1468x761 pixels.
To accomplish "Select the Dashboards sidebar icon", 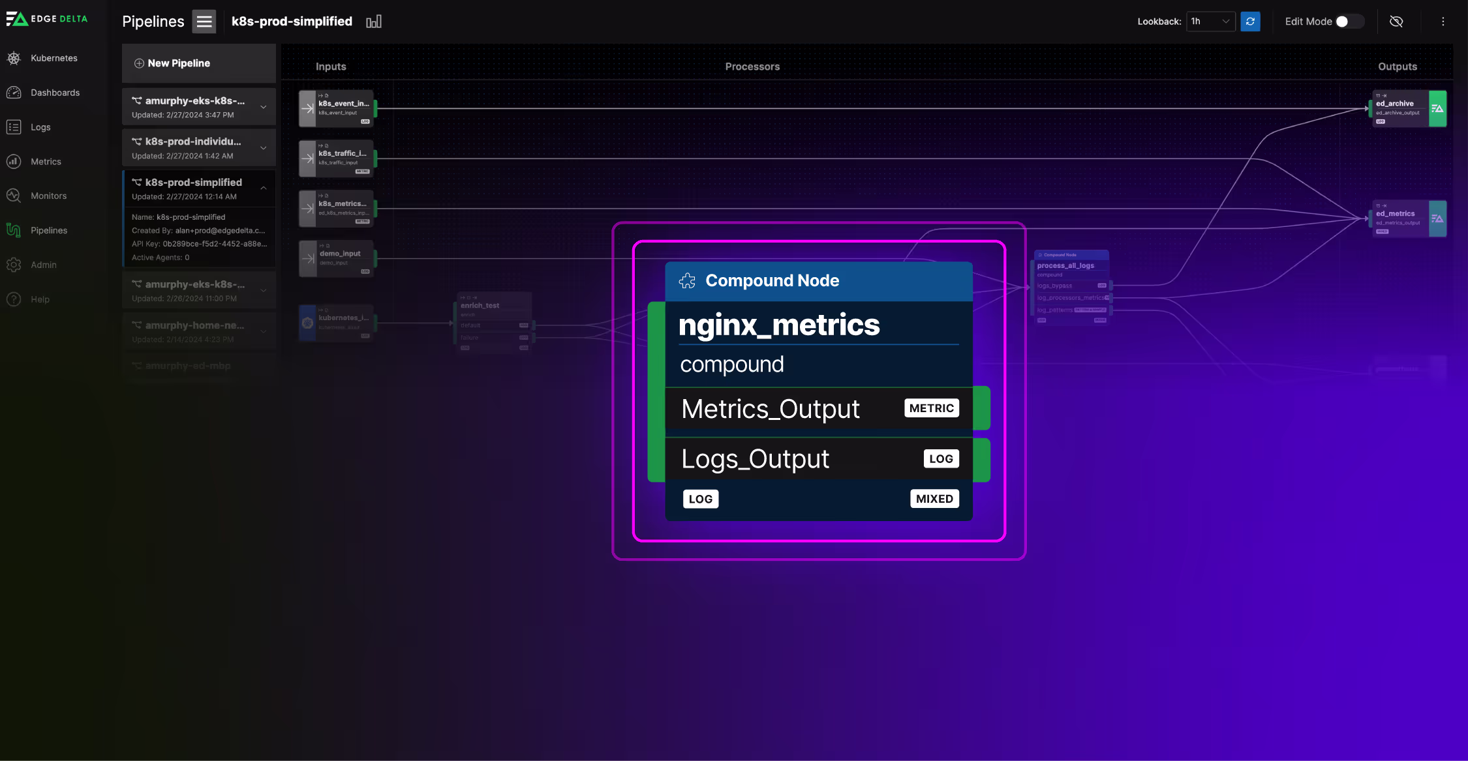I will [14, 92].
